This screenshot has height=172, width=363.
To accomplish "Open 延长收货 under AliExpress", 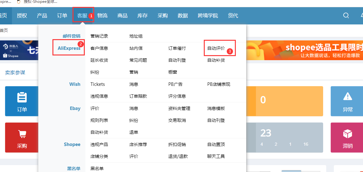I will point(99,60).
